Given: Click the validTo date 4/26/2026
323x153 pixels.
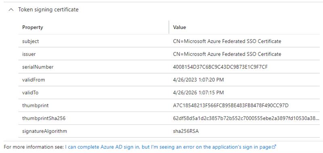Looking at the screenshot, I should tap(198, 93).
